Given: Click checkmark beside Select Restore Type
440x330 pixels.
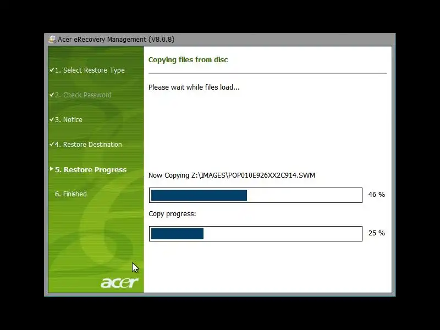Looking at the screenshot, I should click(52, 70).
